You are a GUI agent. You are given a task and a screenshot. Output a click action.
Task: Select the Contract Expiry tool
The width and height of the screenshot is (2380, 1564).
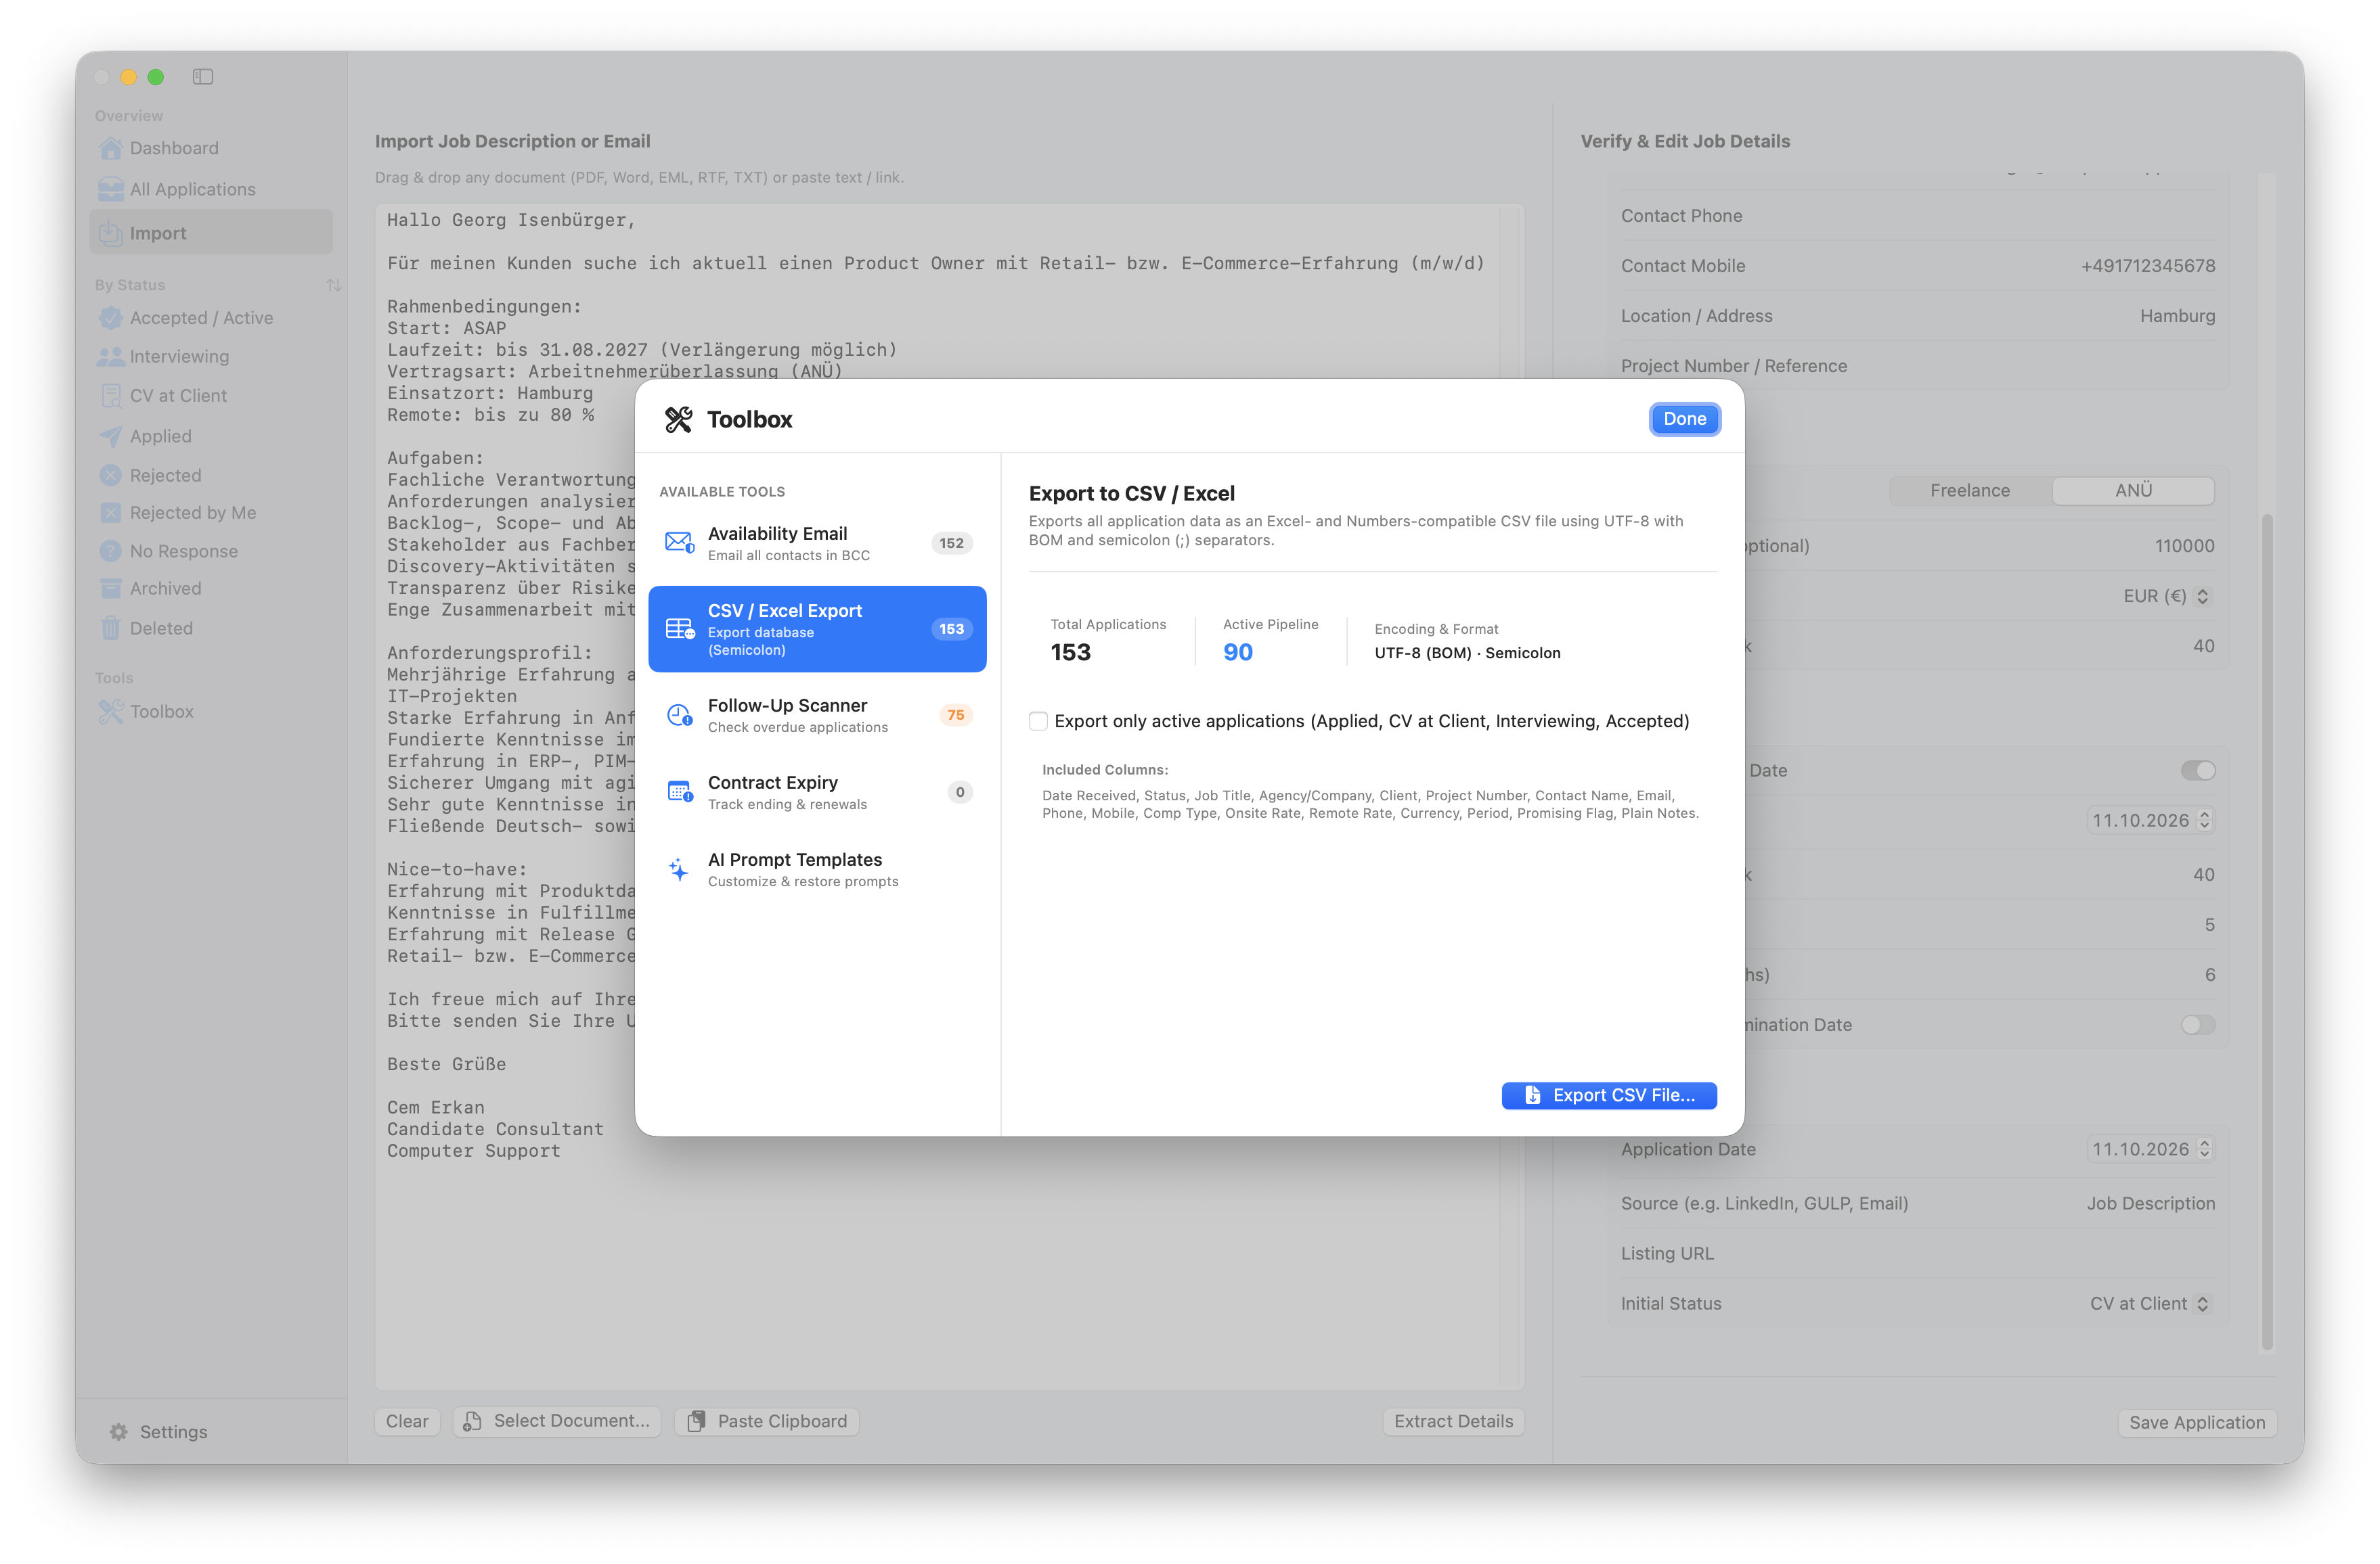click(817, 791)
